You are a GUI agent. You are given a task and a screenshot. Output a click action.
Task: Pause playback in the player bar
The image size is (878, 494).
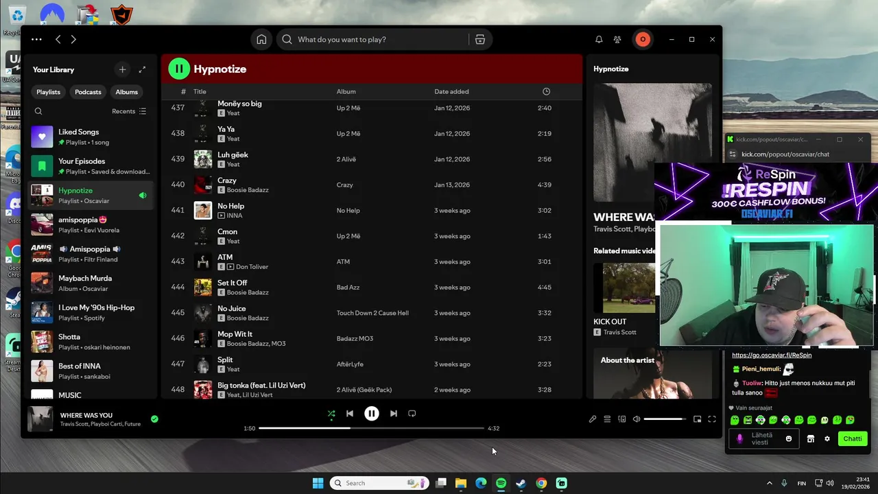point(371,414)
